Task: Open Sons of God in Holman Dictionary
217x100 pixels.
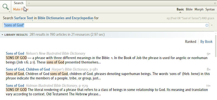Action: click(15, 85)
